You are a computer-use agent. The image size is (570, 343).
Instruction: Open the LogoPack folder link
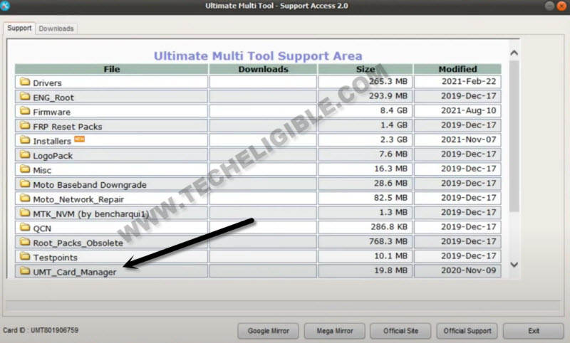tap(53, 156)
